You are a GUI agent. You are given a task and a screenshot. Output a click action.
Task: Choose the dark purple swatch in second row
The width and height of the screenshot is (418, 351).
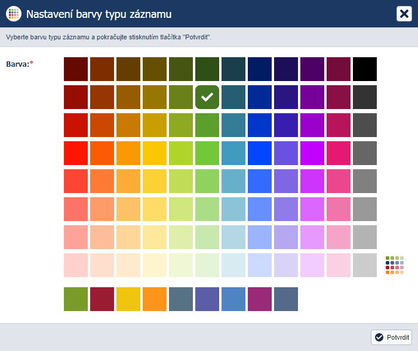point(312,97)
